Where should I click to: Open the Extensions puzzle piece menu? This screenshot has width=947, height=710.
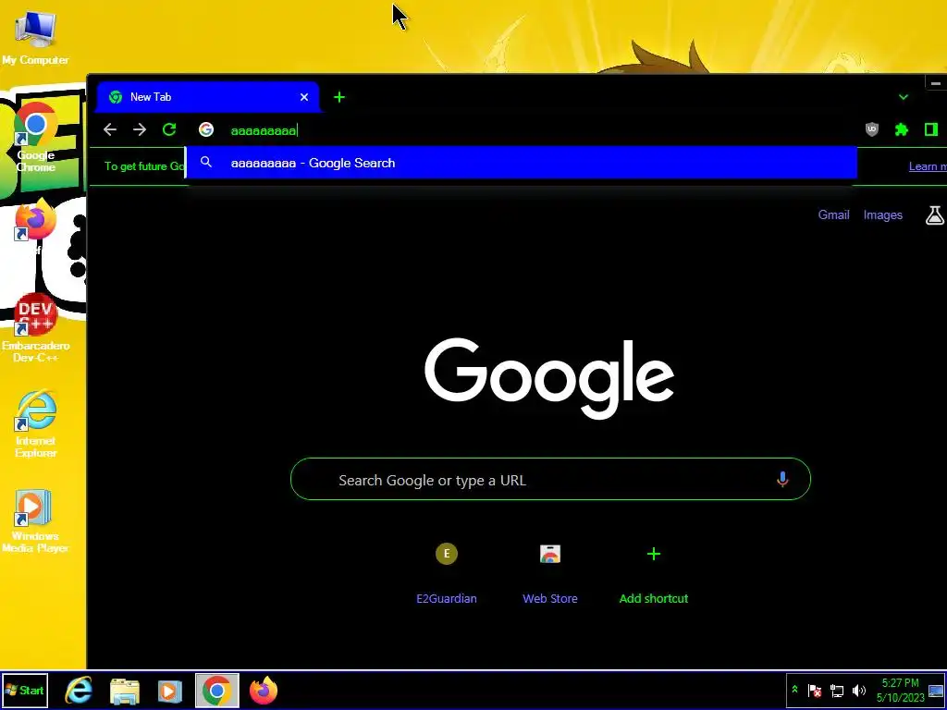[x=901, y=129]
